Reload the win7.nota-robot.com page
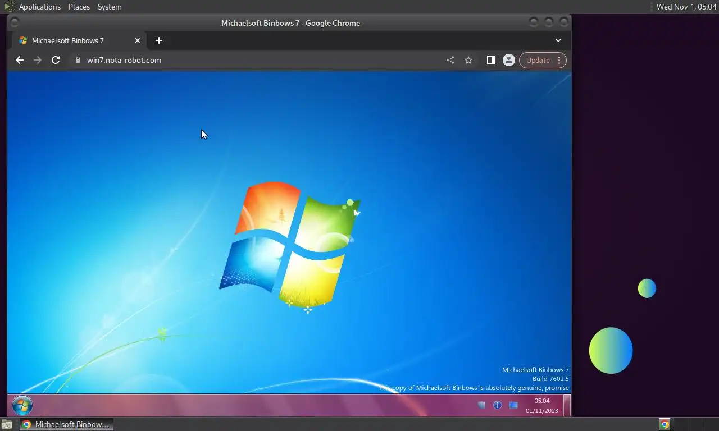Image resolution: width=719 pixels, height=431 pixels. [x=56, y=60]
